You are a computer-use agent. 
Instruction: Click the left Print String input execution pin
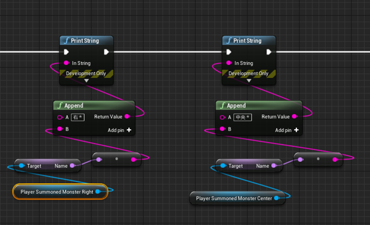pyautogui.click(x=66, y=52)
